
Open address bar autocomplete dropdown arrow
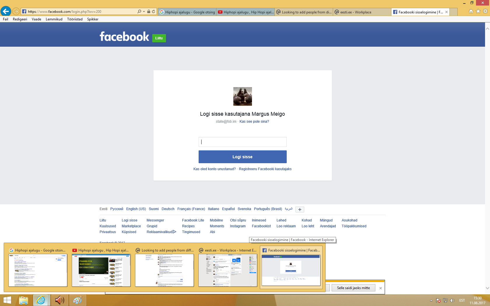144,12
